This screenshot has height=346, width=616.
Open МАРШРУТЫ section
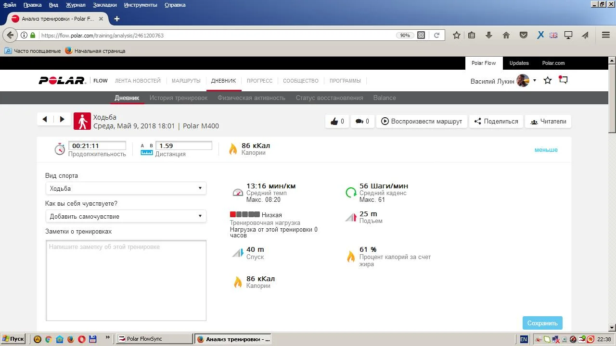pyautogui.click(x=186, y=81)
